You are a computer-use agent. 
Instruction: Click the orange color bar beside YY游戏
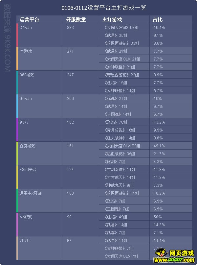tap(17, 59)
